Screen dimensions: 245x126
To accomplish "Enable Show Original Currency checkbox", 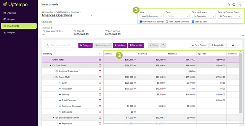I will click(x=167, y=22).
